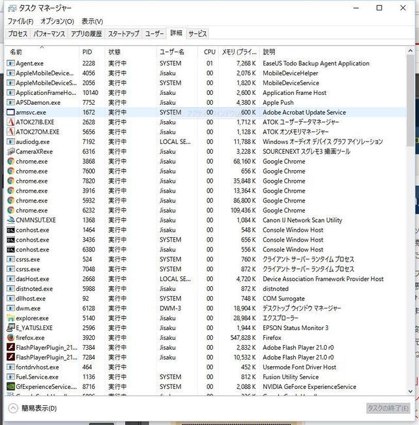Click the APSDaemon.exe process icon
Viewport: 419px width, 425px height.
(x=10, y=102)
